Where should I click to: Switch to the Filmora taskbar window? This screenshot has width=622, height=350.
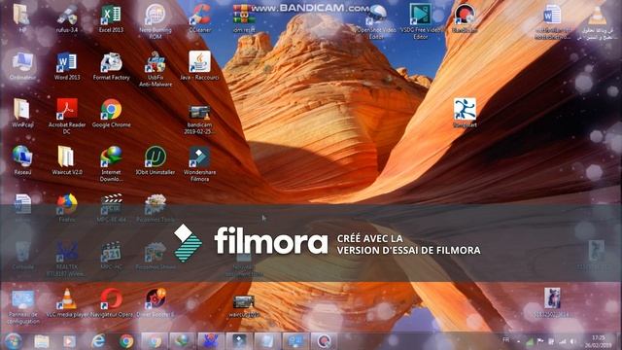pyautogui.click(x=239, y=341)
